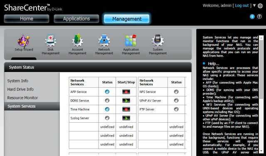Viewport: 266px width, 156px height.
Task: Select the Management tab
Action: 127,19
